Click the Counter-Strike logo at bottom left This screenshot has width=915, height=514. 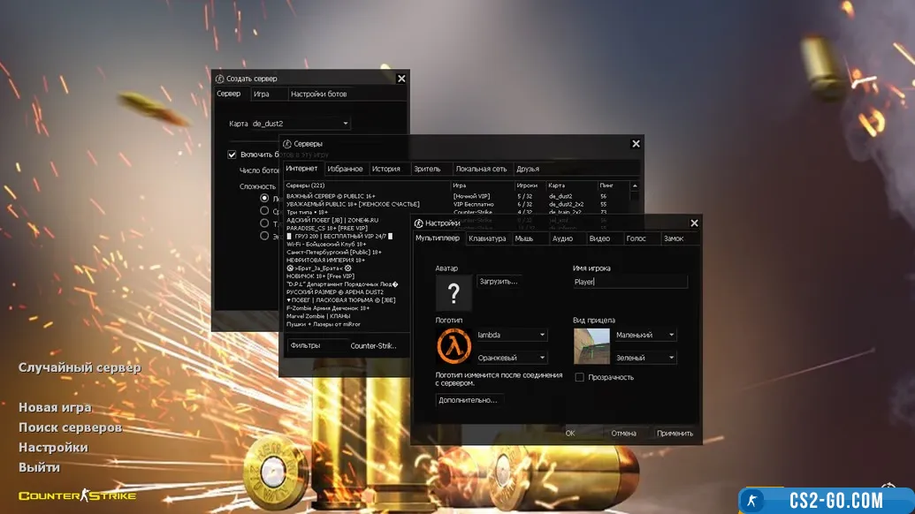point(78,495)
